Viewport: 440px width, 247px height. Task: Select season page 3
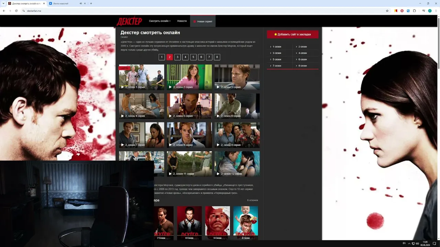(177, 57)
